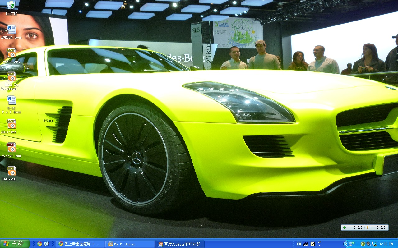Expand hidden system tray icons

[x=345, y=244]
